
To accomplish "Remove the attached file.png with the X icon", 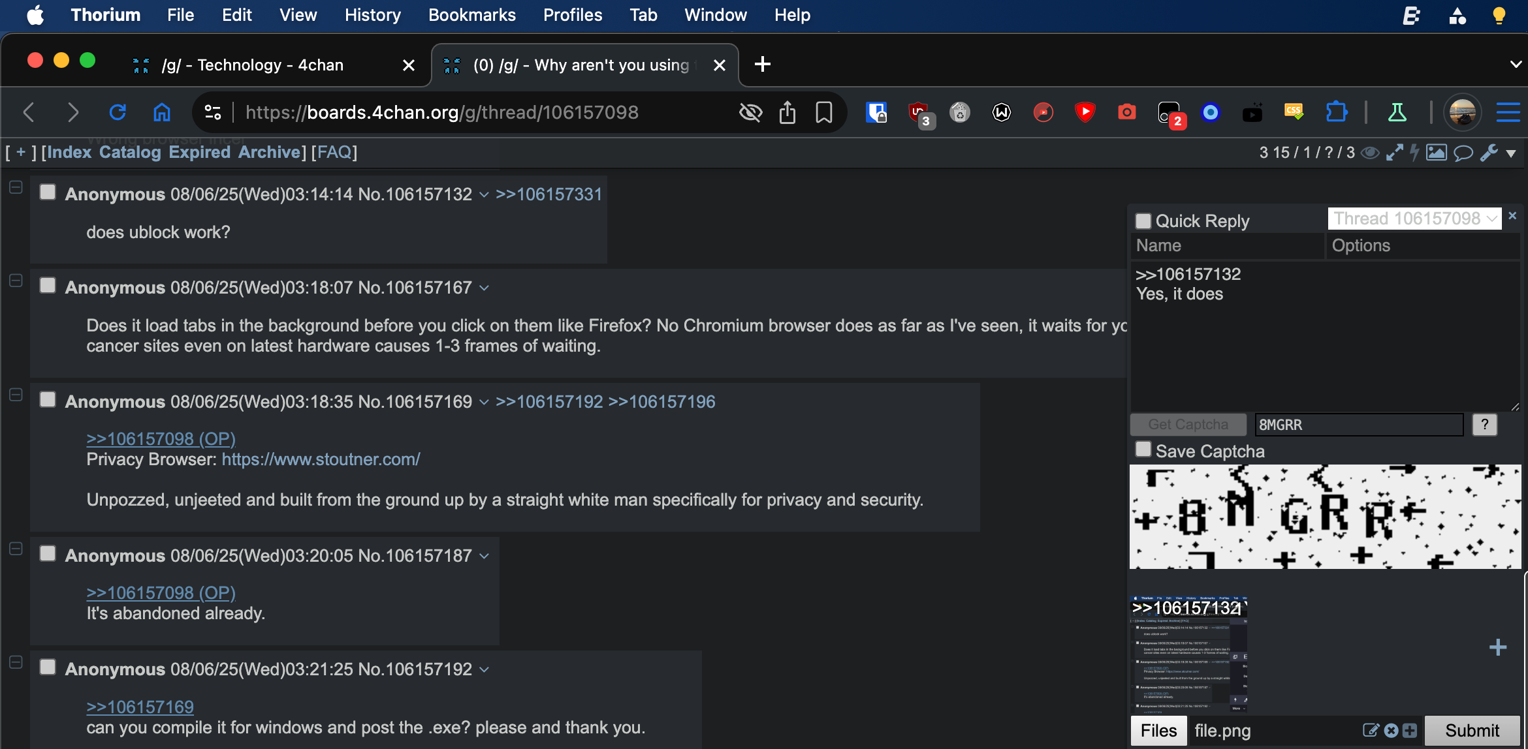I will pos(1391,730).
